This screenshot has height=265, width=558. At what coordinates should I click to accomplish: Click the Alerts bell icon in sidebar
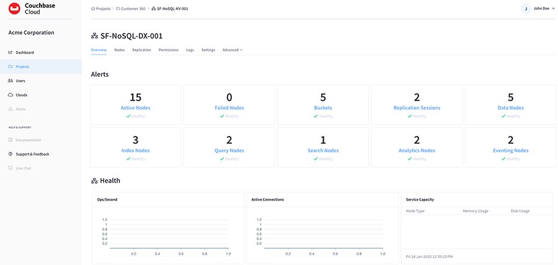click(11, 109)
